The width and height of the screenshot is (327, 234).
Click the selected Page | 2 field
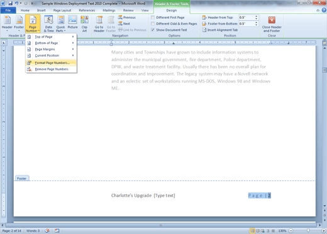(x=260, y=196)
